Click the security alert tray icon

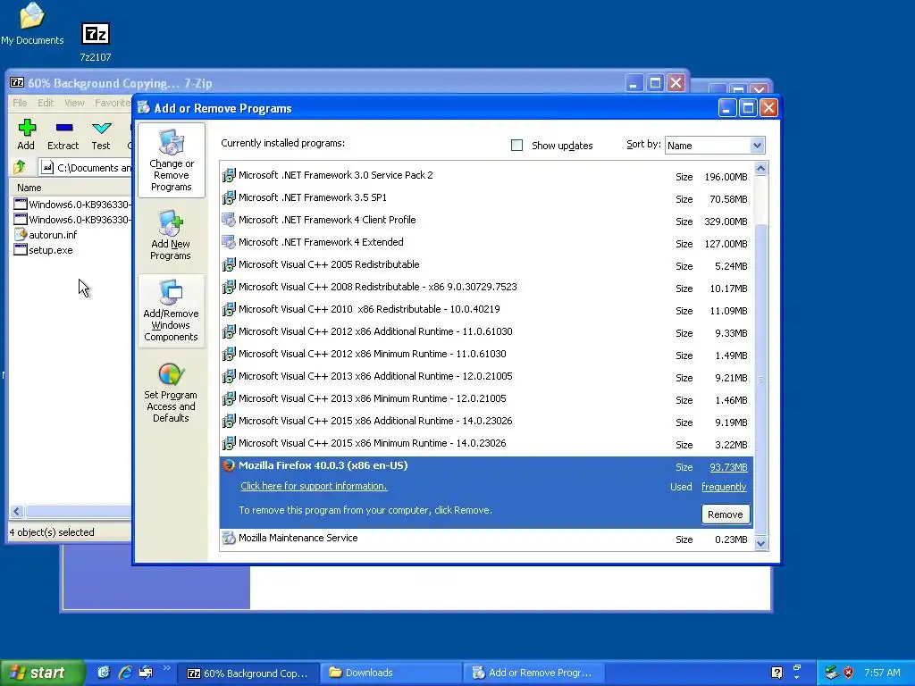click(849, 673)
